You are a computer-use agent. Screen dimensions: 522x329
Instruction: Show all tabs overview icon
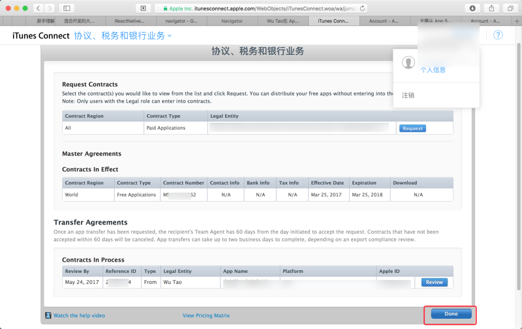(510, 8)
